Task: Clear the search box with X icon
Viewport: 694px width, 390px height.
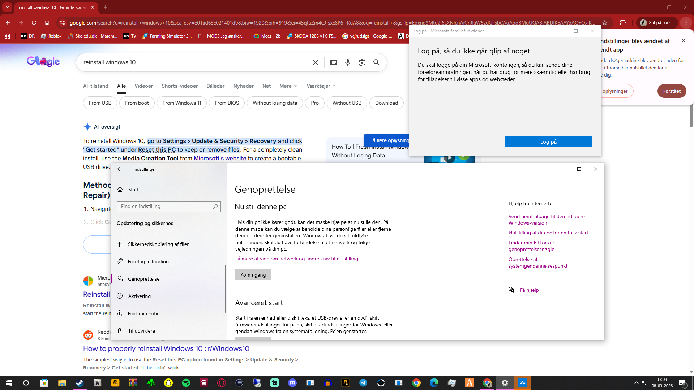Action: (315, 62)
